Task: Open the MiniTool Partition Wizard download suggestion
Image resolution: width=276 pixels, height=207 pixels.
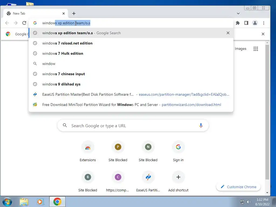Action: [x=131, y=105]
